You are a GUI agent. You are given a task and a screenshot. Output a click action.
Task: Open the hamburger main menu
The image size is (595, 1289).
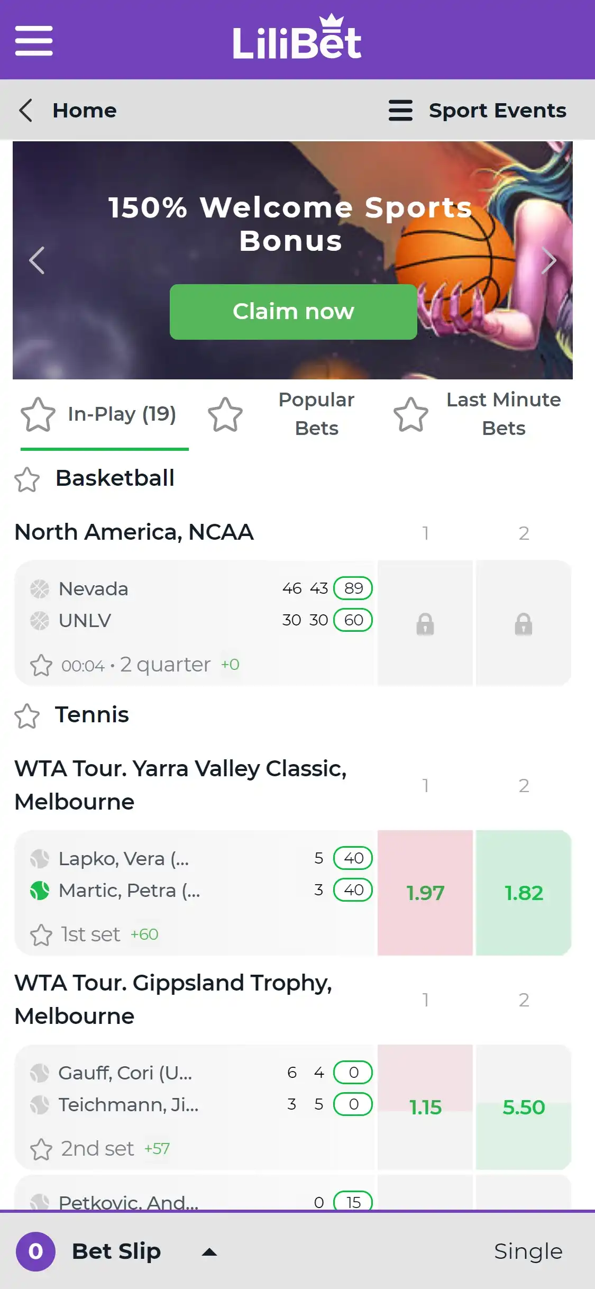click(34, 40)
